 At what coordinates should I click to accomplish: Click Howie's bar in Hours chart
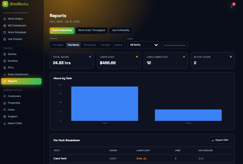tap(188, 115)
